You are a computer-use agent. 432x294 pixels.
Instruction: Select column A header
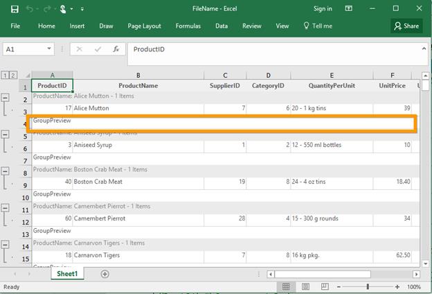click(x=53, y=75)
